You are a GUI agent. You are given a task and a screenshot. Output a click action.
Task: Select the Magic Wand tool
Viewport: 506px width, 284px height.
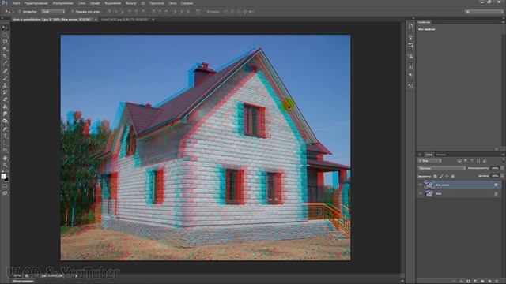[5, 49]
